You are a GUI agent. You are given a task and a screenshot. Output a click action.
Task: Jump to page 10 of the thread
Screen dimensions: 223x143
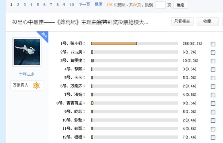tap(72, 5)
